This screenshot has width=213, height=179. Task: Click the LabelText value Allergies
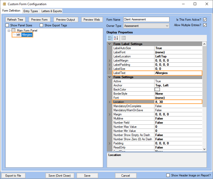[161, 73]
